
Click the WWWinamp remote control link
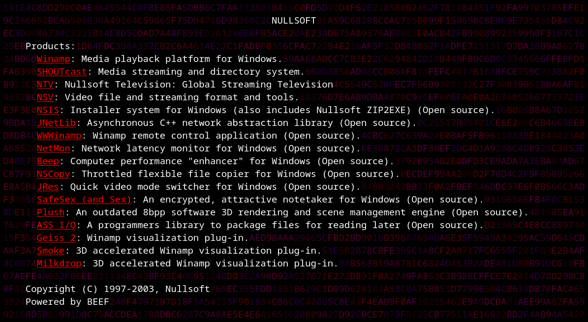(59, 136)
